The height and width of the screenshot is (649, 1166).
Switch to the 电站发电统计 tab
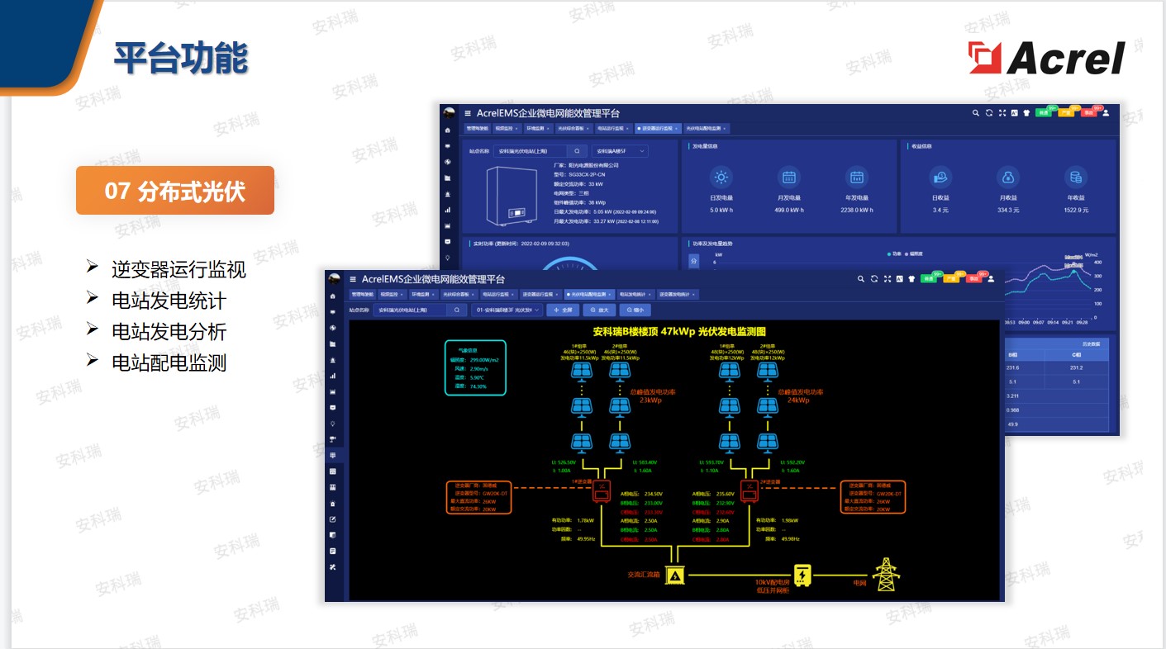(x=634, y=294)
